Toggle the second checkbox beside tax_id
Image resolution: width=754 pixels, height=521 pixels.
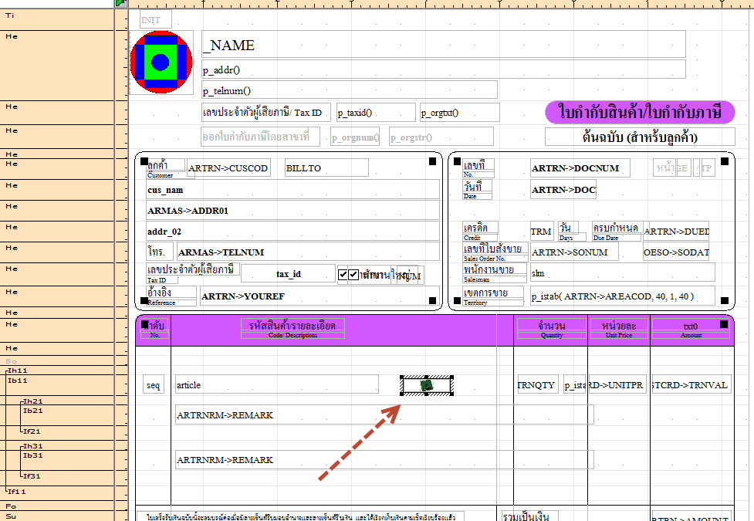tap(354, 275)
